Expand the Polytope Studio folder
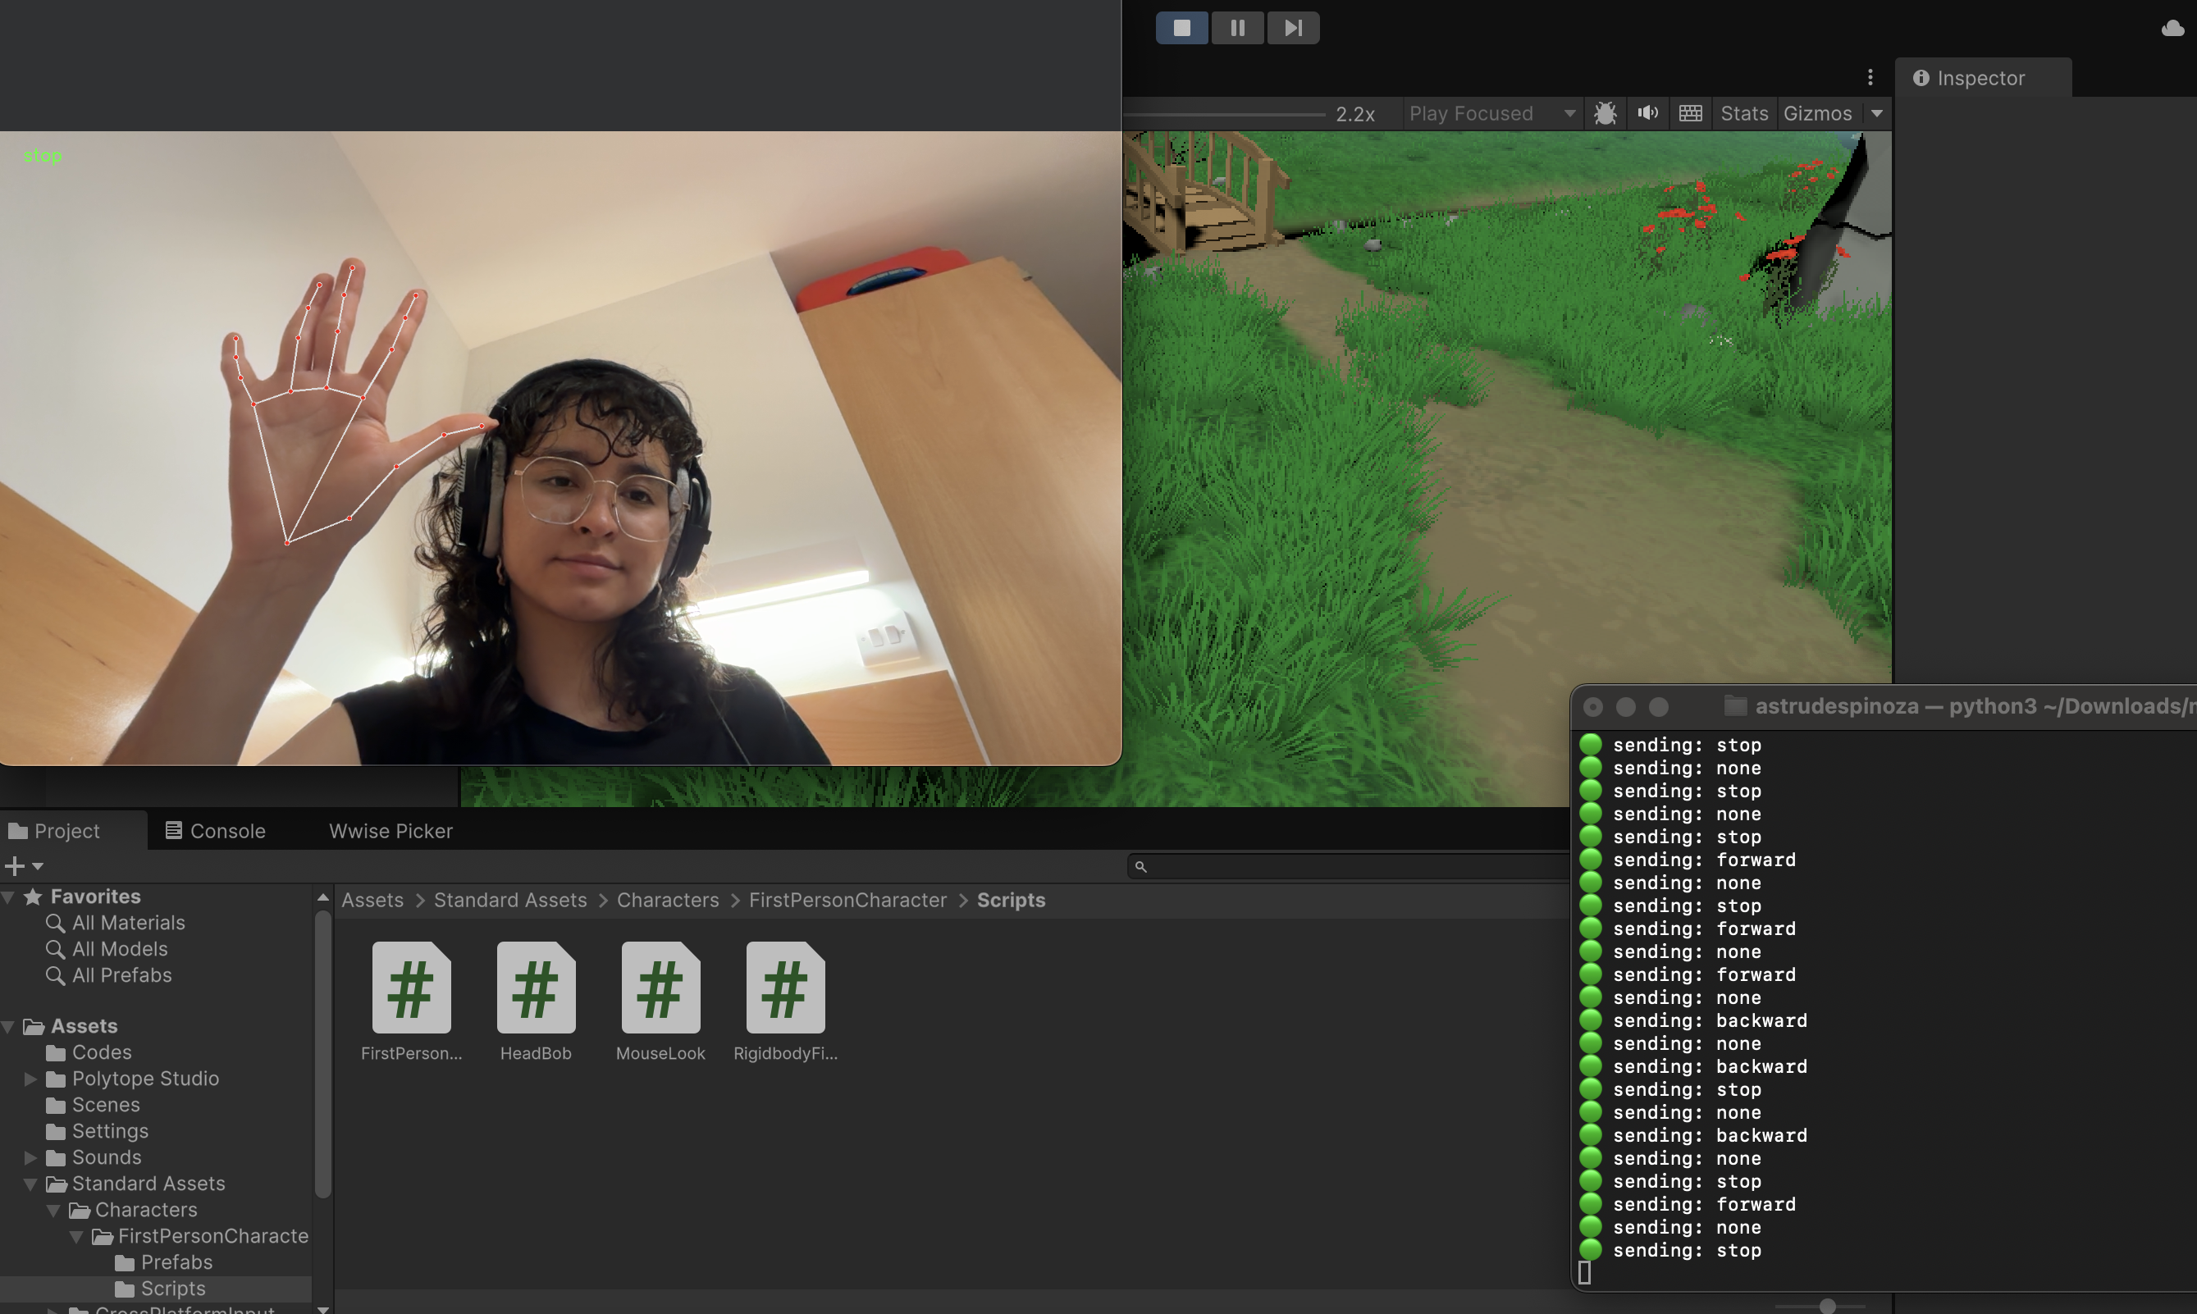The width and height of the screenshot is (2197, 1314). pos(31,1079)
